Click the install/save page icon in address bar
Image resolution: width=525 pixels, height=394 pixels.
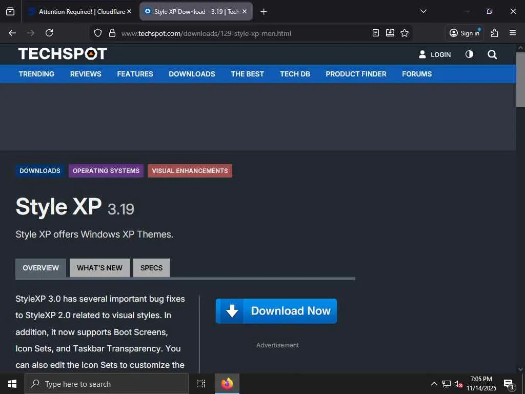(x=390, y=33)
